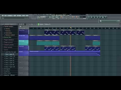The height and width of the screenshot is (90, 121).
Task: Expand the Mixer presets folder
Action: click(x=8, y=47)
